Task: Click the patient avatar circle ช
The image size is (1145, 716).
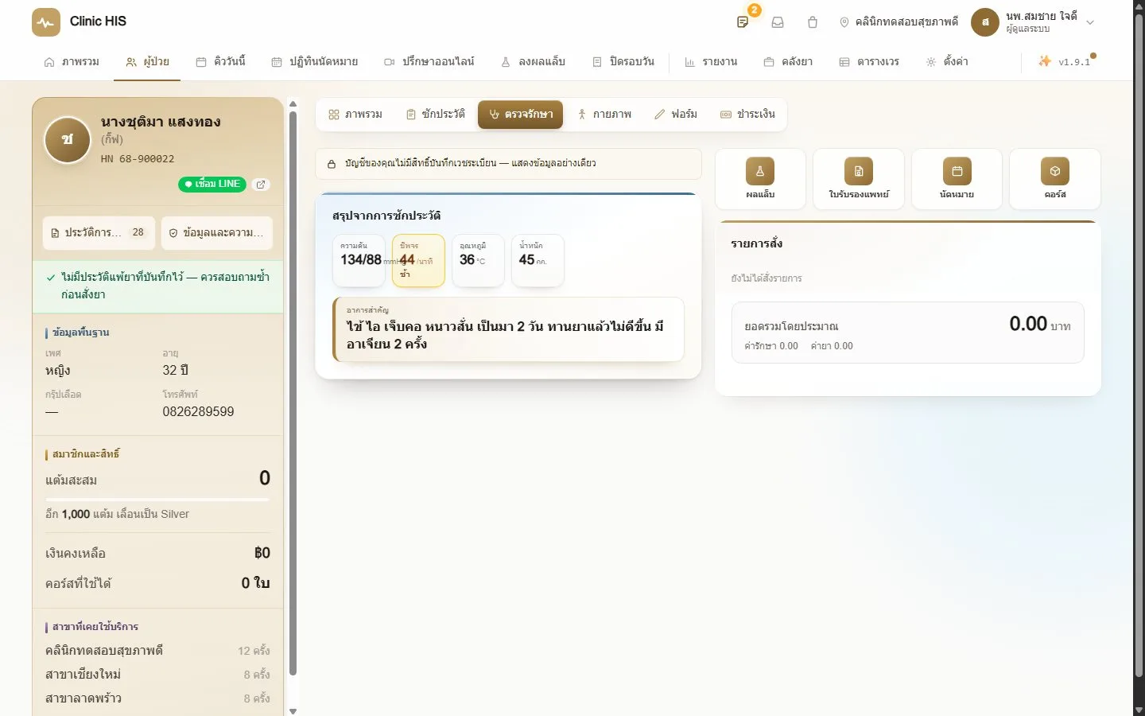Action: (68, 140)
